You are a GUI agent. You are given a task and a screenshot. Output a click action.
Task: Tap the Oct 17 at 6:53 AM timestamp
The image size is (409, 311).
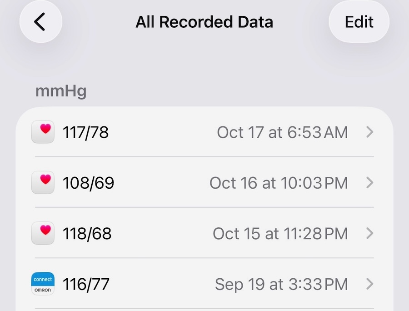coord(282,133)
